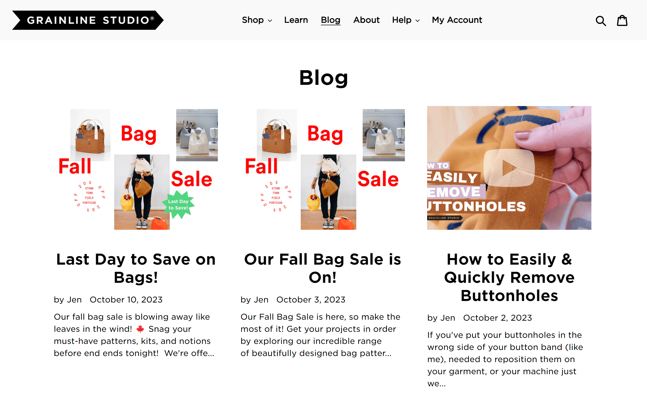
Task: Open 'Last Day to Save on Bags!' post
Action: tap(136, 268)
